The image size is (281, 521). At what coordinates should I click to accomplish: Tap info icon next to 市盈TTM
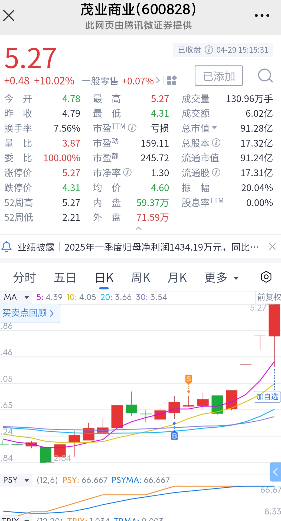pyautogui.click(x=132, y=128)
